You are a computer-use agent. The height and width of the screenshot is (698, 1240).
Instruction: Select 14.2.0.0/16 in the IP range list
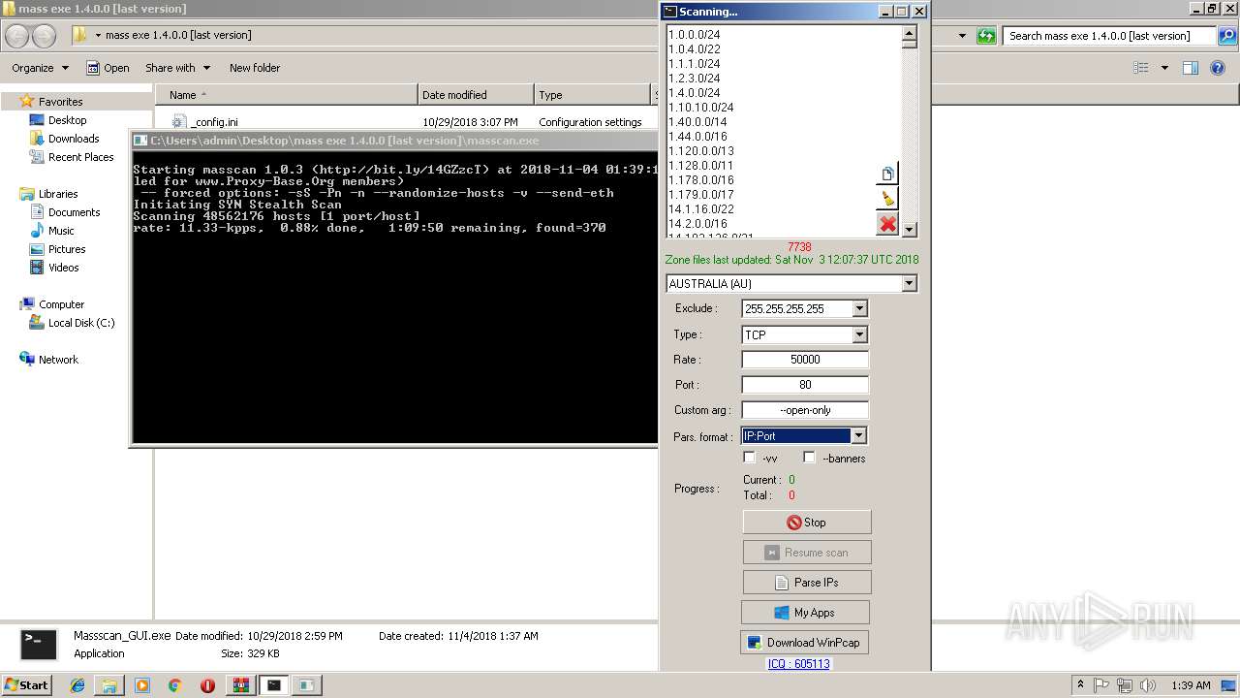point(697,224)
